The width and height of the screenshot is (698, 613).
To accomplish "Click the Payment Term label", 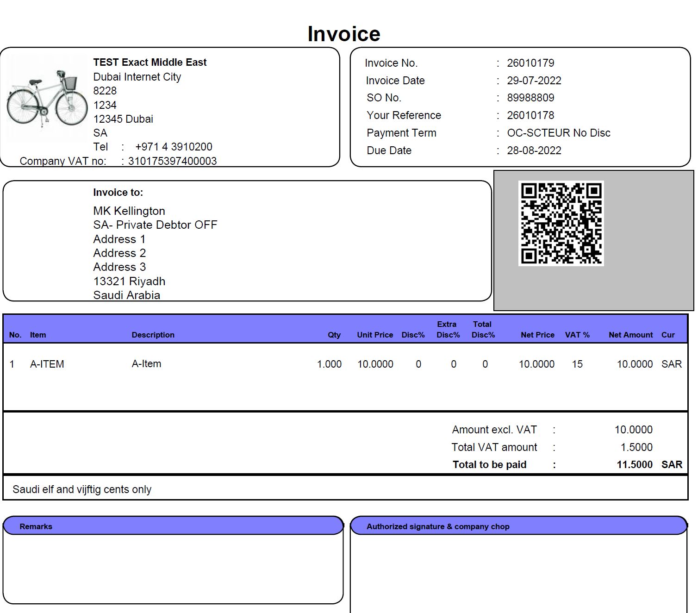I will point(401,133).
